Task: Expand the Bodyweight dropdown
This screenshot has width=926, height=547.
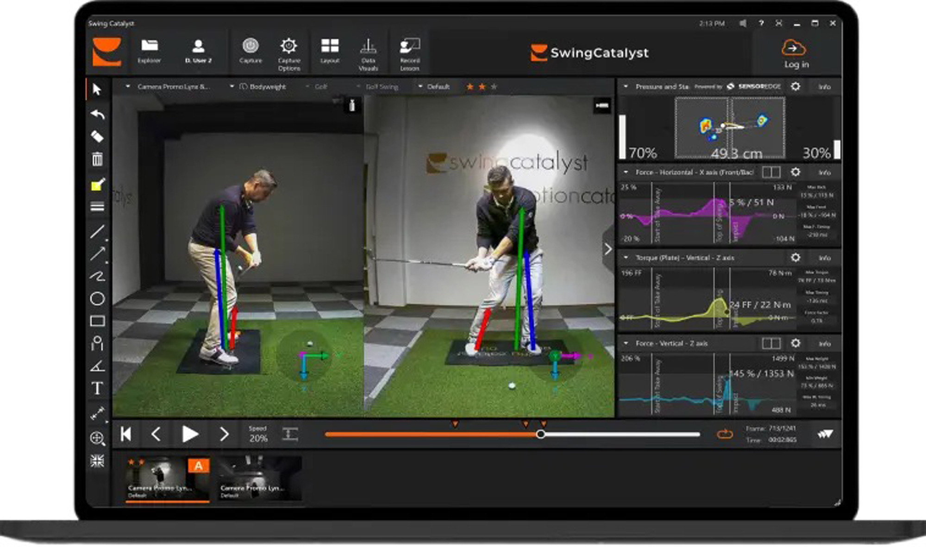Action: 232,87
